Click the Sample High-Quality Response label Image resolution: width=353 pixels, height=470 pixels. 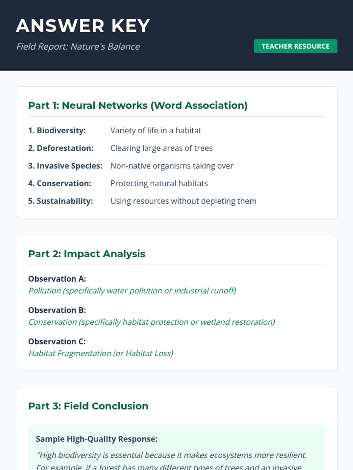click(x=96, y=439)
